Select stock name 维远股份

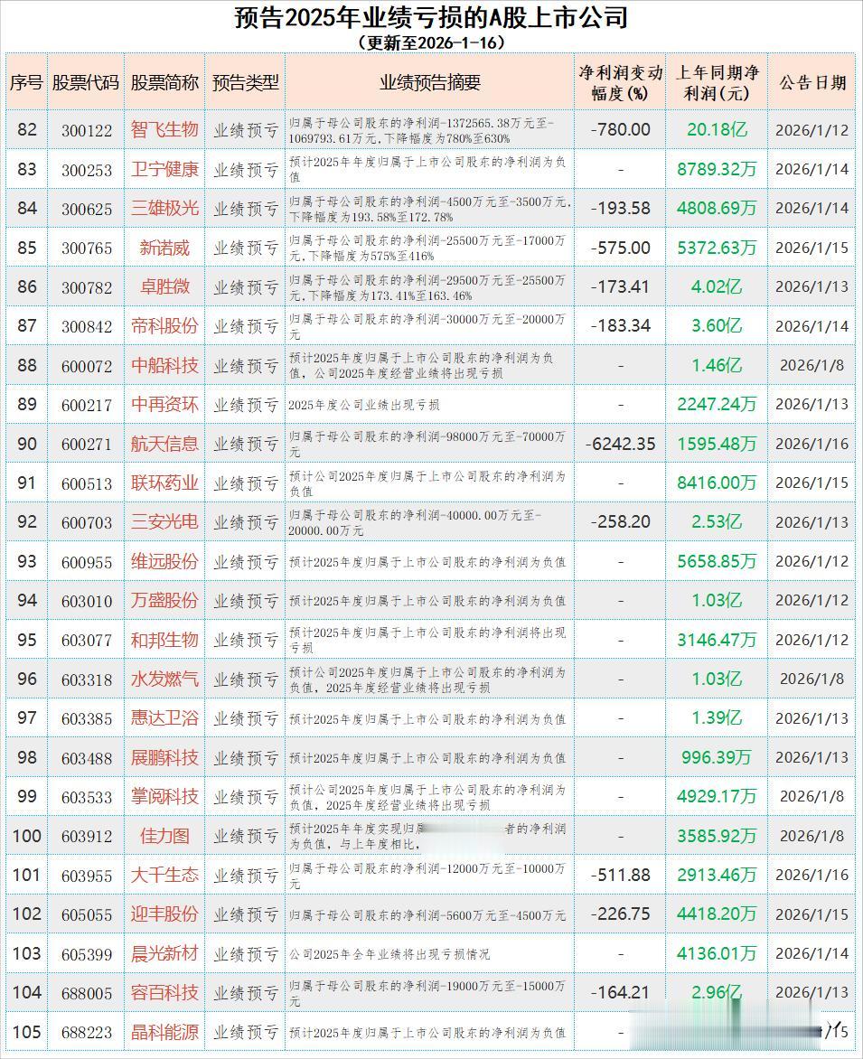[164, 561]
